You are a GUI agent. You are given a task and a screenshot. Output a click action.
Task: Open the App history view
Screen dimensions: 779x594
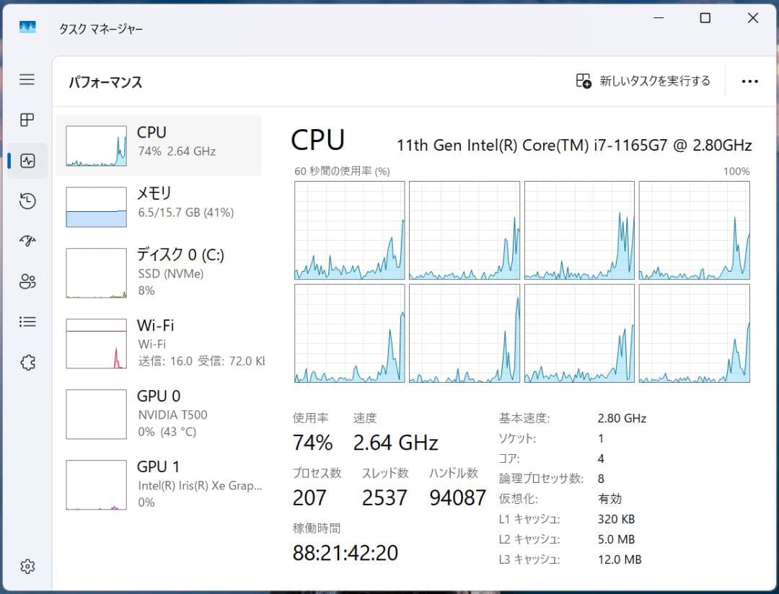(x=27, y=200)
